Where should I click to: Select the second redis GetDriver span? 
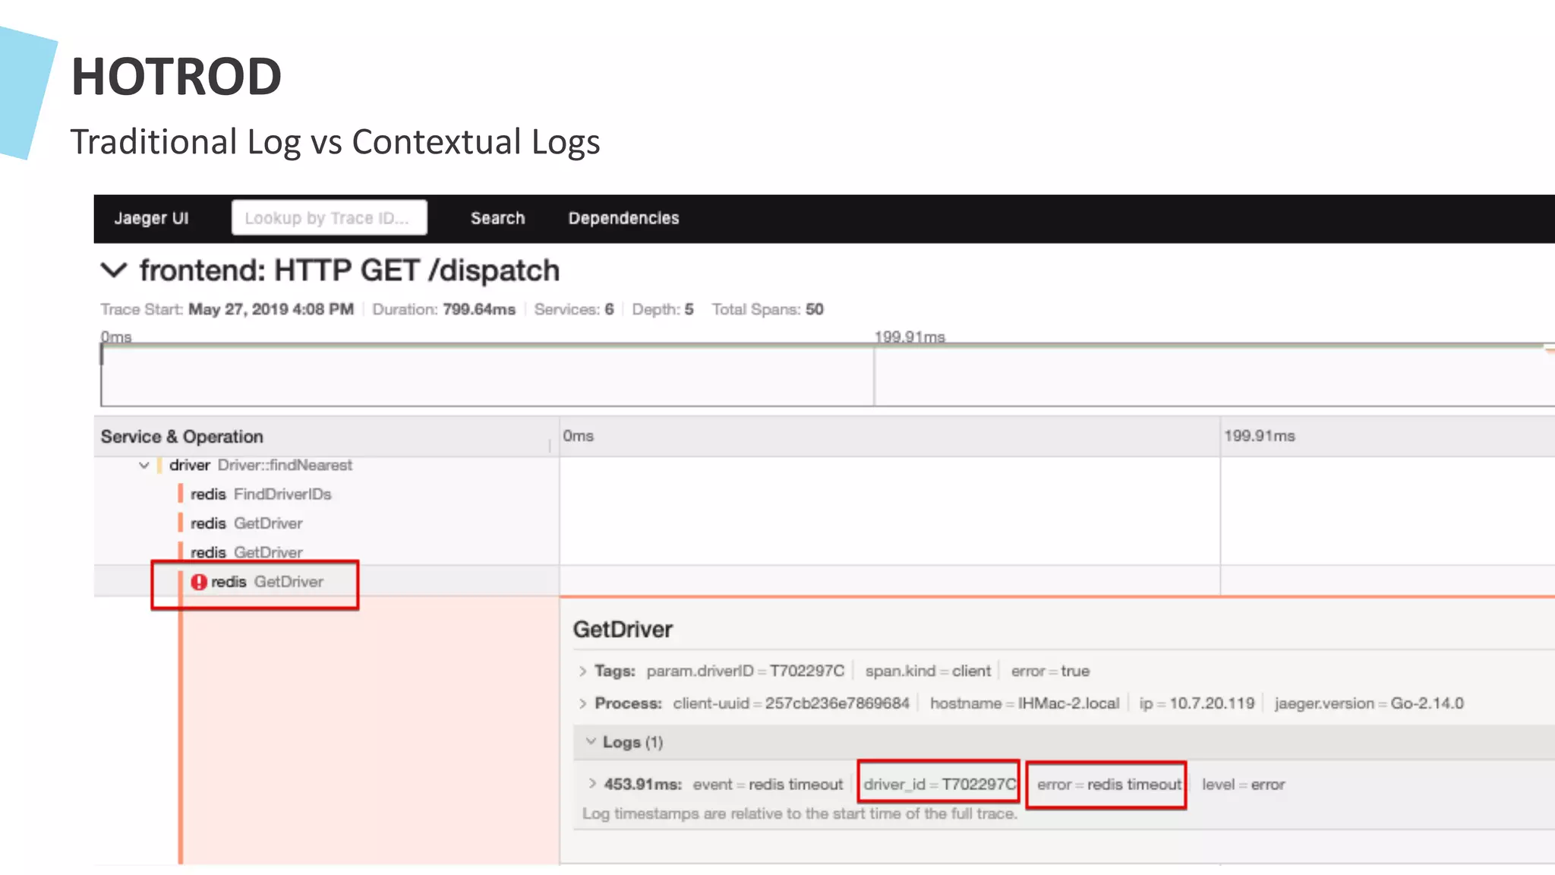[x=246, y=552]
